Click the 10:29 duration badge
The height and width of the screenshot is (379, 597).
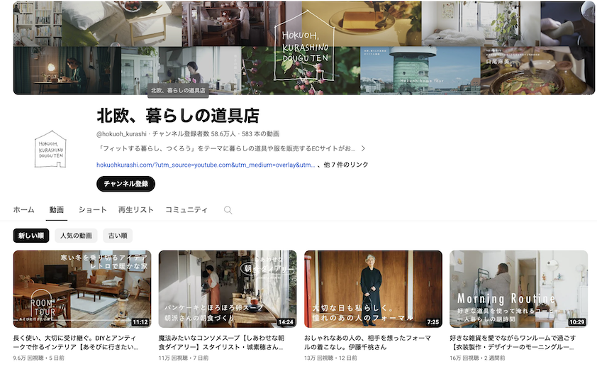tap(576, 322)
